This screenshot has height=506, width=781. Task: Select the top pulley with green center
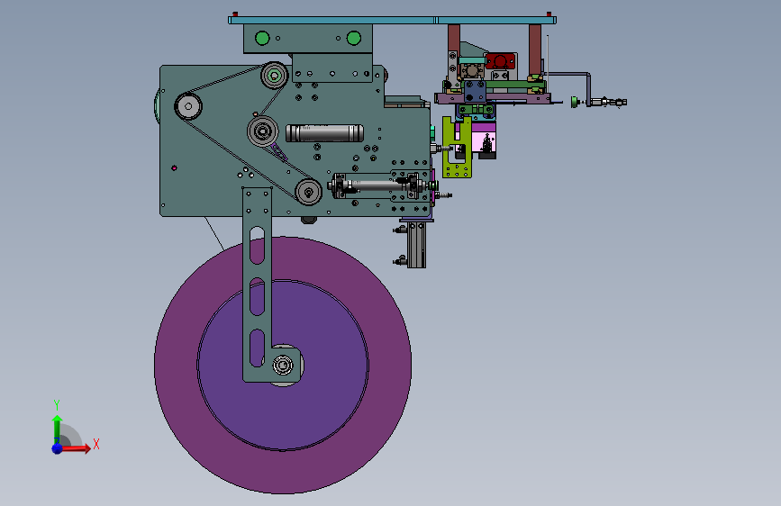tap(274, 76)
